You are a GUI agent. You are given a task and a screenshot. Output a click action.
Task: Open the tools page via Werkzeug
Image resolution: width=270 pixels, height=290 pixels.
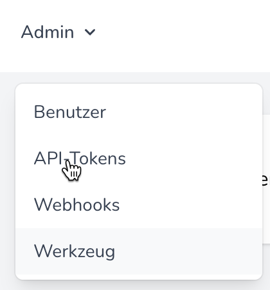(x=75, y=252)
